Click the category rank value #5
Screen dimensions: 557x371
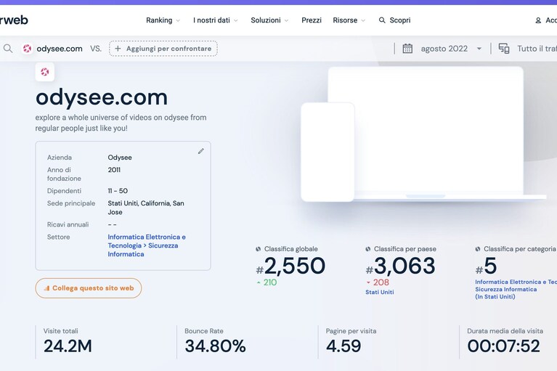click(x=486, y=266)
